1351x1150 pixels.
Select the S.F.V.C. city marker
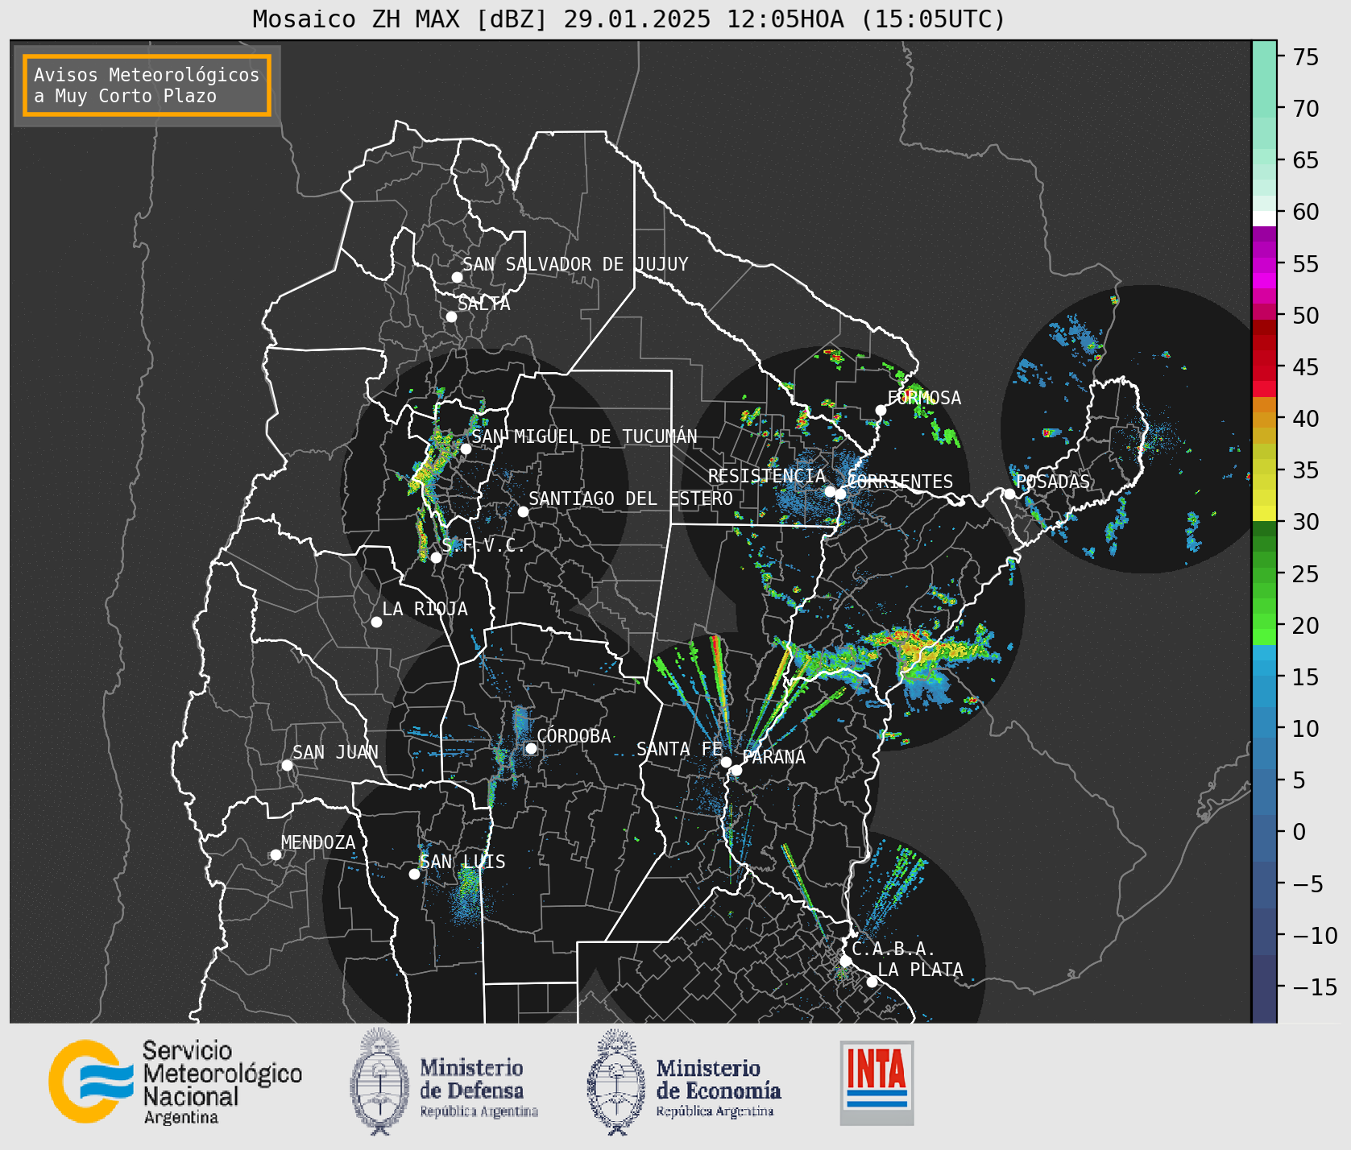(x=436, y=557)
